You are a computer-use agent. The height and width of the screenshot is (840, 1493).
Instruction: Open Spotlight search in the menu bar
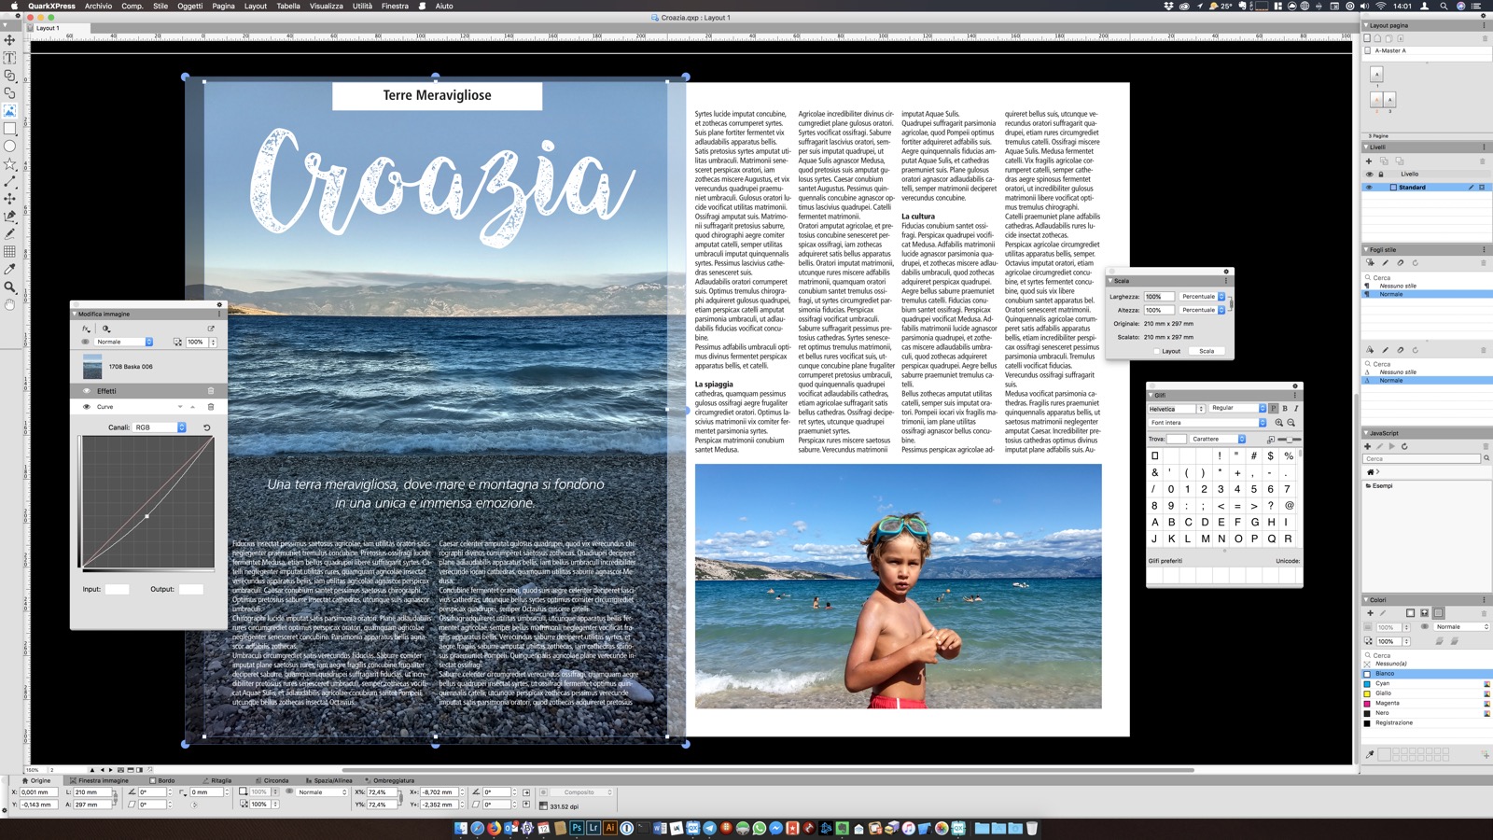1444,6
